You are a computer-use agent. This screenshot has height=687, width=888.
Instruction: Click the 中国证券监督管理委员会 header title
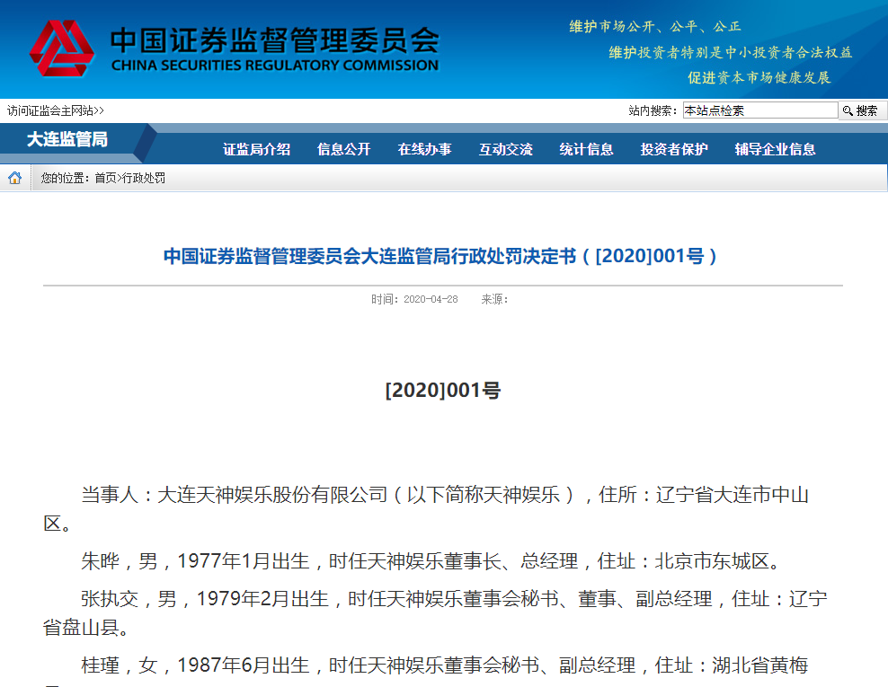tap(275, 40)
